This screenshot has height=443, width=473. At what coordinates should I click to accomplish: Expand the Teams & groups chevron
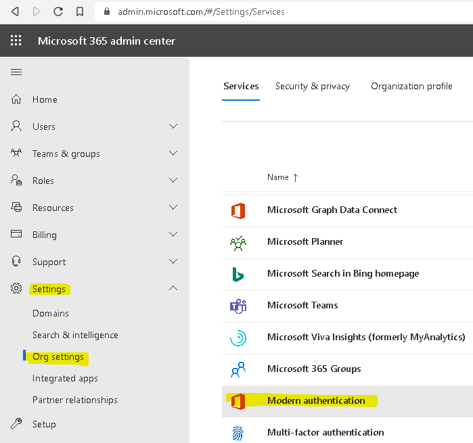pos(173,154)
